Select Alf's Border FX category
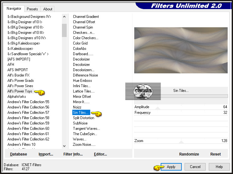 click(19, 75)
